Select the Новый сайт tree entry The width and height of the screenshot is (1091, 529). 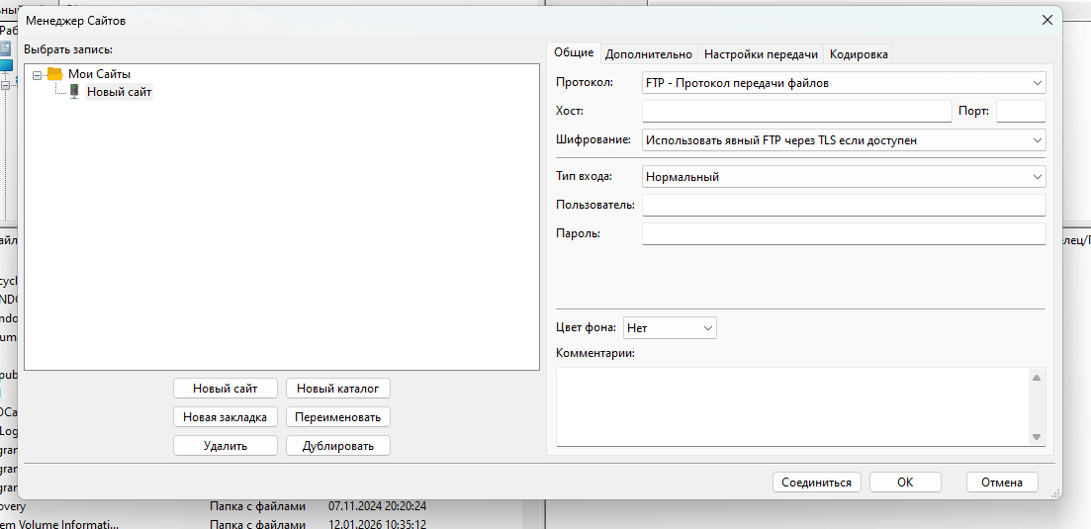(x=119, y=92)
